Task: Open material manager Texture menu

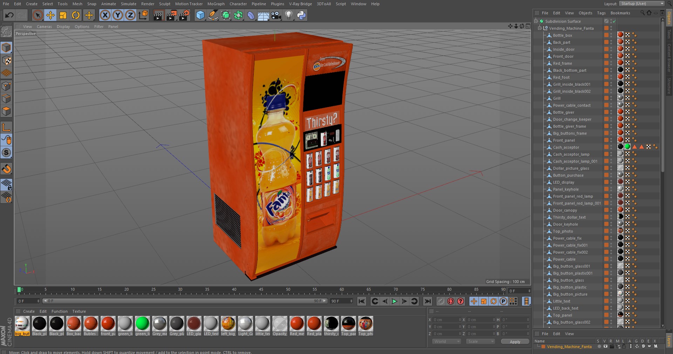Action: point(79,311)
